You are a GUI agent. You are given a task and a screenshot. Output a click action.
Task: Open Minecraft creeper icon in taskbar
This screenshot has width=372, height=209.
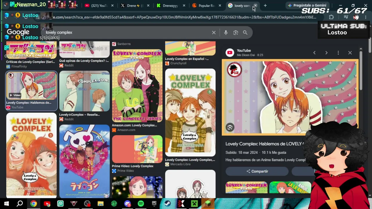[195, 204]
